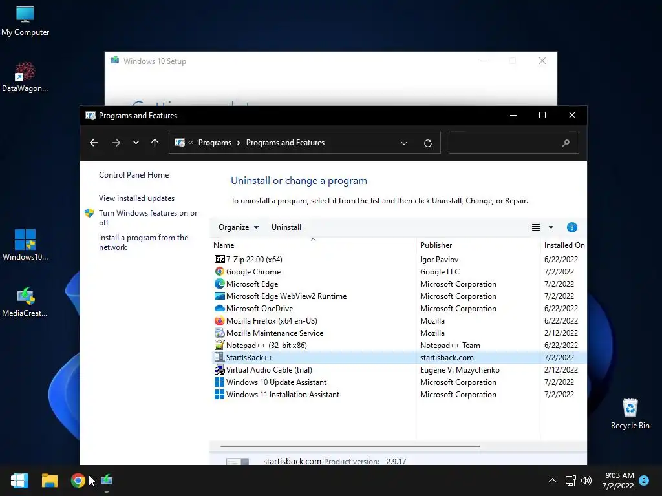Click publisher 'startisback.com' cell
Viewport: 662px width, 496px height.
447,357
